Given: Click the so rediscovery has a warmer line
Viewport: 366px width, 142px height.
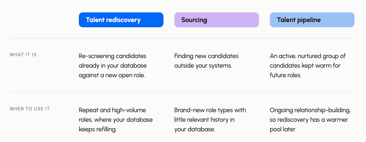Looking at the screenshot, I should pyautogui.click(x=309, y=120).
